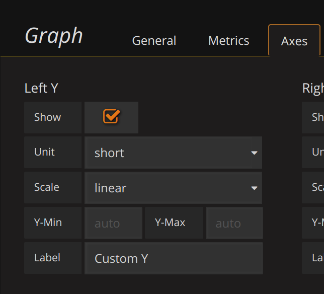The height and width of the screenshot is (294, 324).
Task: Focus the Y-Min auto input field
Action: [x=113, y=223]
